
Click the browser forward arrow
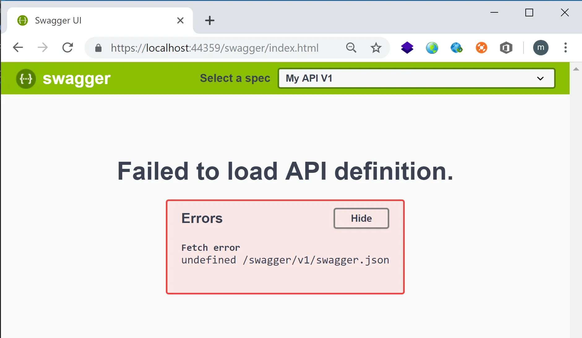click(x=43, y=48)
